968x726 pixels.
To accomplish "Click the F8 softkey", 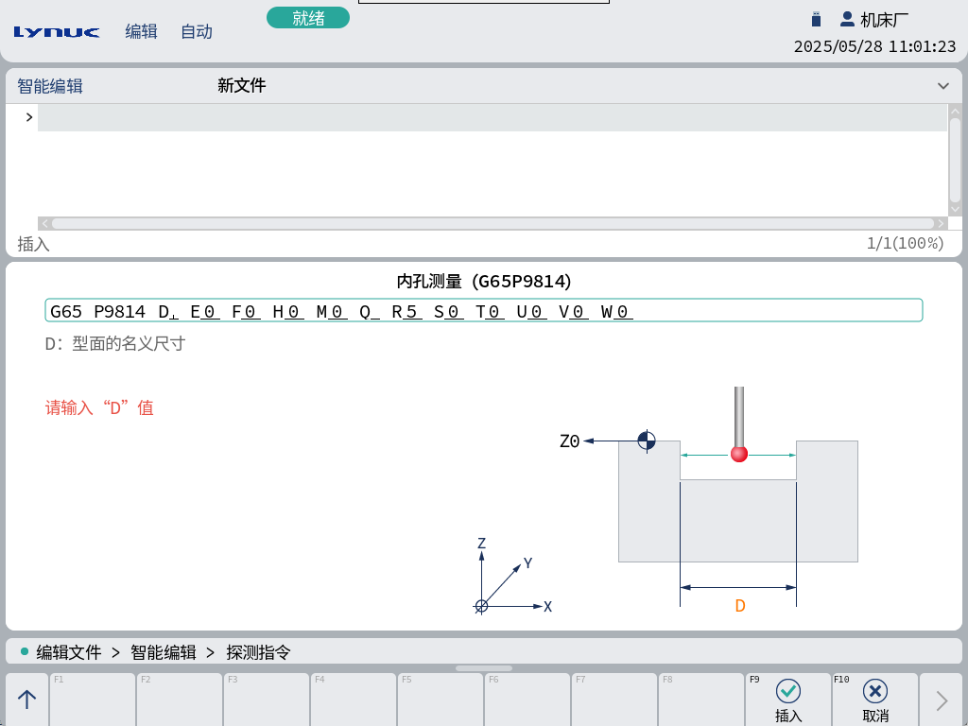I will [701, 700].
